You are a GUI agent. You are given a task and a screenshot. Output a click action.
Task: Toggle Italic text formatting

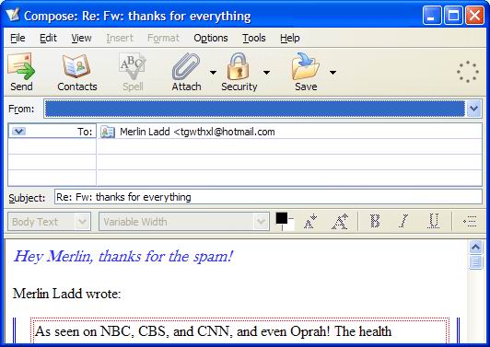[403, 221]
